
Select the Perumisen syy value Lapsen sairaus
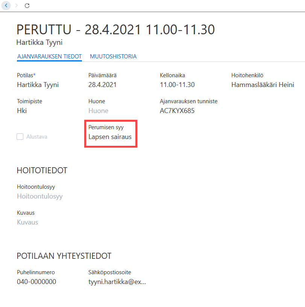(110, 137)
